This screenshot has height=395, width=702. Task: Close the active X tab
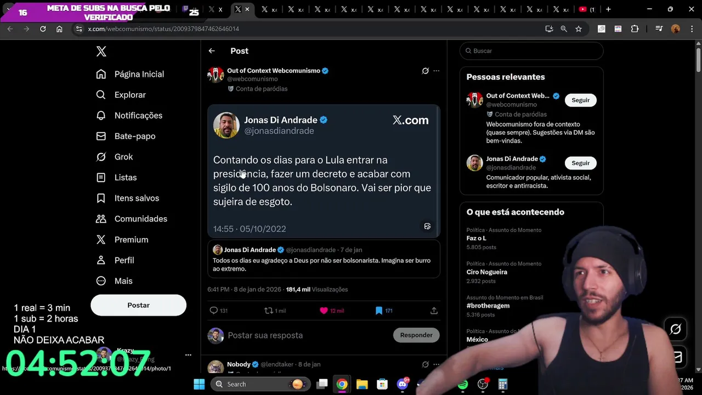(x=247, y=9)
